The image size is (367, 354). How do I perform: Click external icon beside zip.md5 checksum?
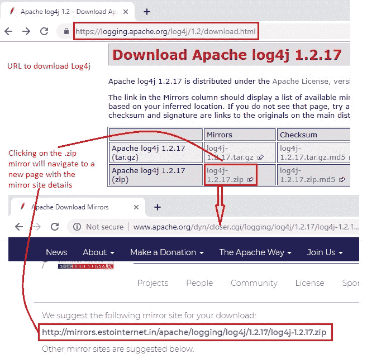[x=342, y=179]
